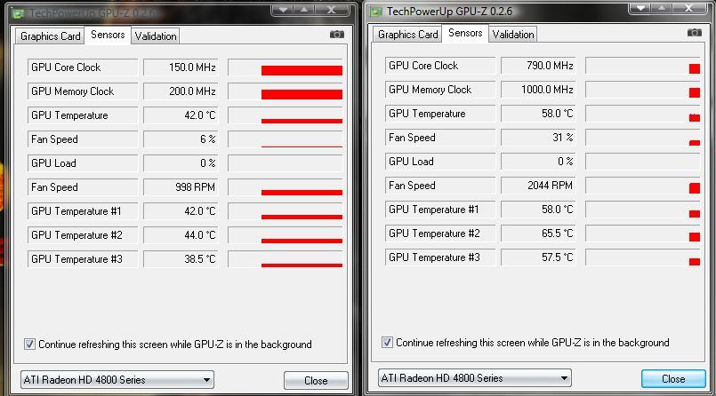Image resolution: width=716 pixels, height=396 pixels.
Task: Click the right window title bar text
Action: pos(449,12)
